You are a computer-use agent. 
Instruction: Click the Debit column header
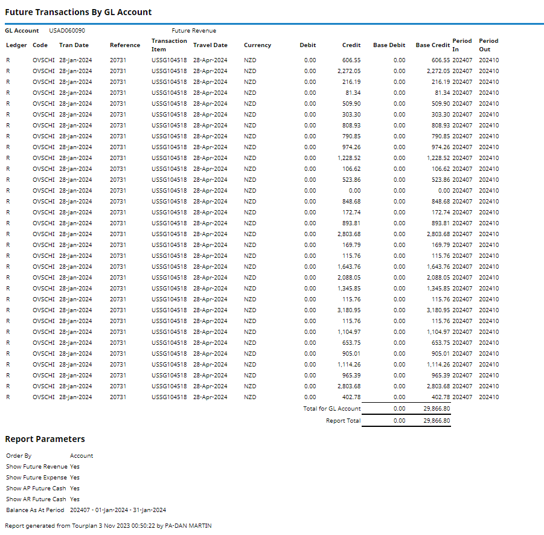308,45
